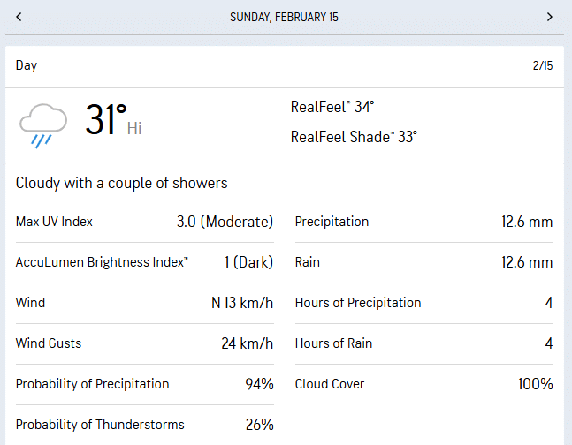Click the Cloudy with a couple of showers description
Image resolution: width=572 pixels, height=445 pixels.
(x=122, y=183)
